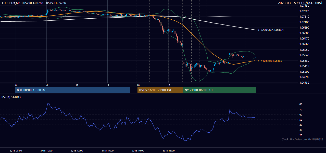Screen dimensions: 326x153
Task: Click RSI scale value 80
Action: click(301, 104)
